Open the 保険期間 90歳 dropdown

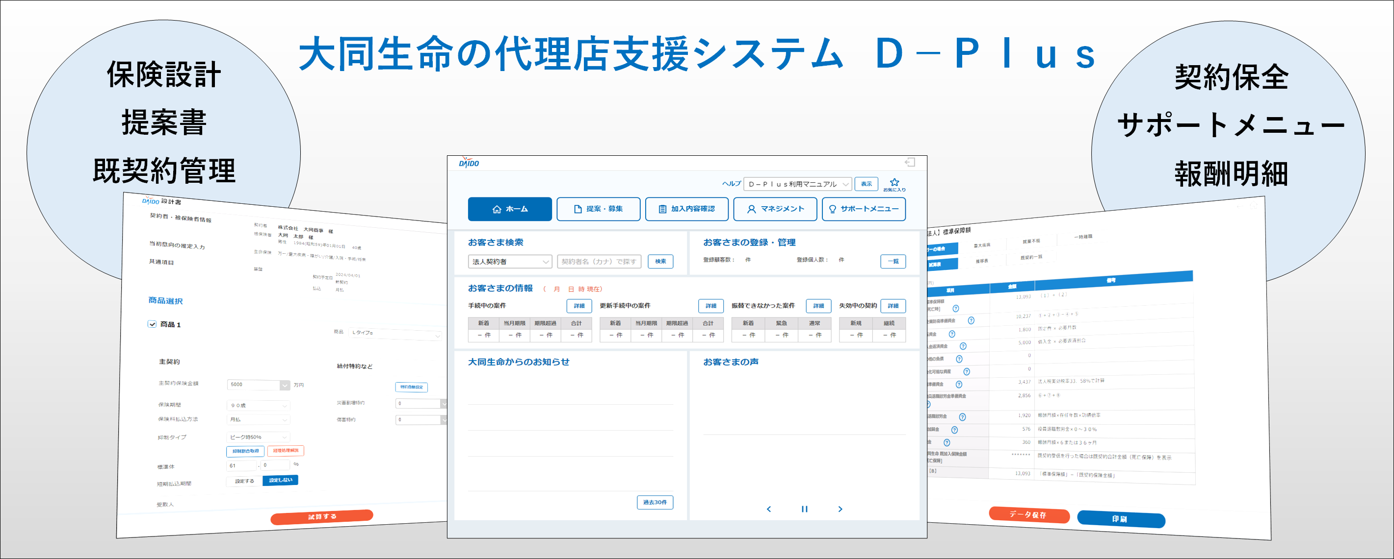pos(258,406)
